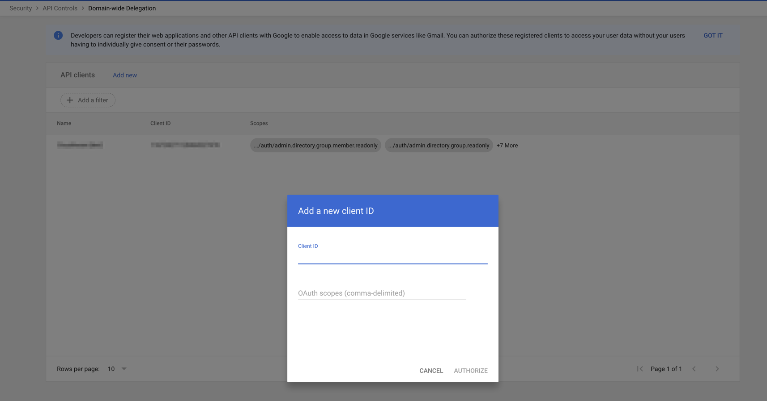Go to next page chevron

717,369
